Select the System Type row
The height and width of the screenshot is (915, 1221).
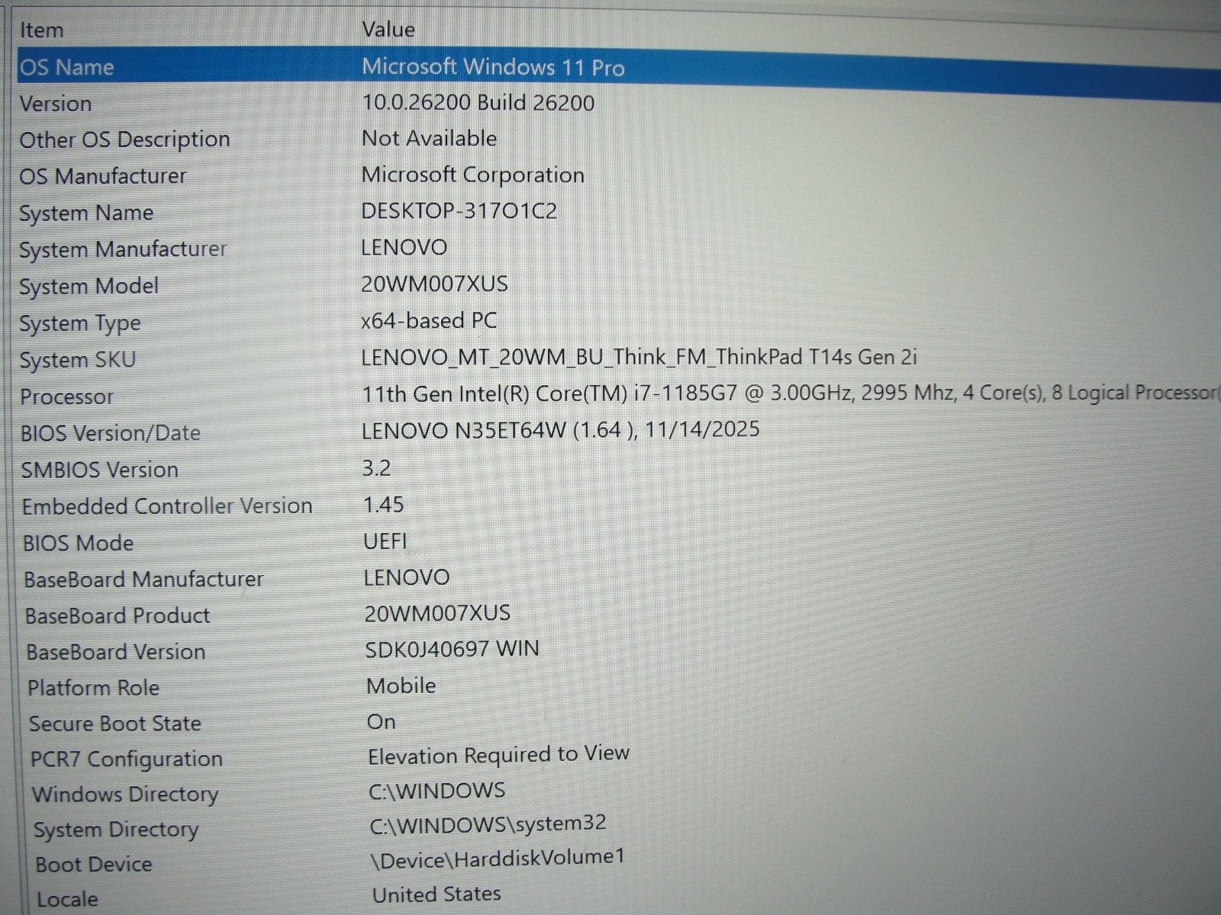(x=79, y=323)
